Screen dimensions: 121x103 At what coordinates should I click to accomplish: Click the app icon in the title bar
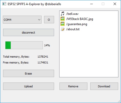4,4
